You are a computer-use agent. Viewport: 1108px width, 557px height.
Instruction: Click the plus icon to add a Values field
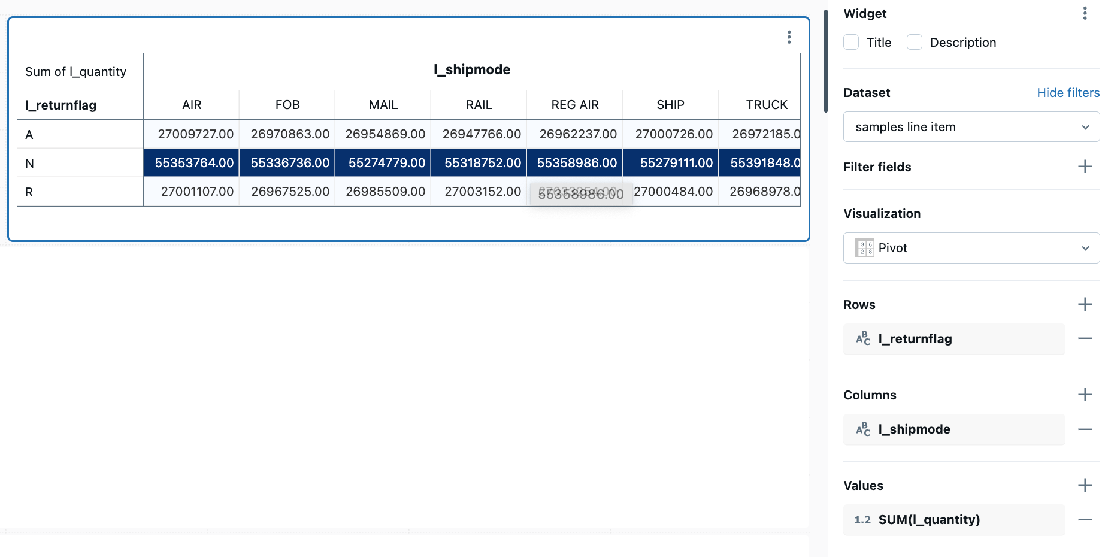coord(1085,485)
